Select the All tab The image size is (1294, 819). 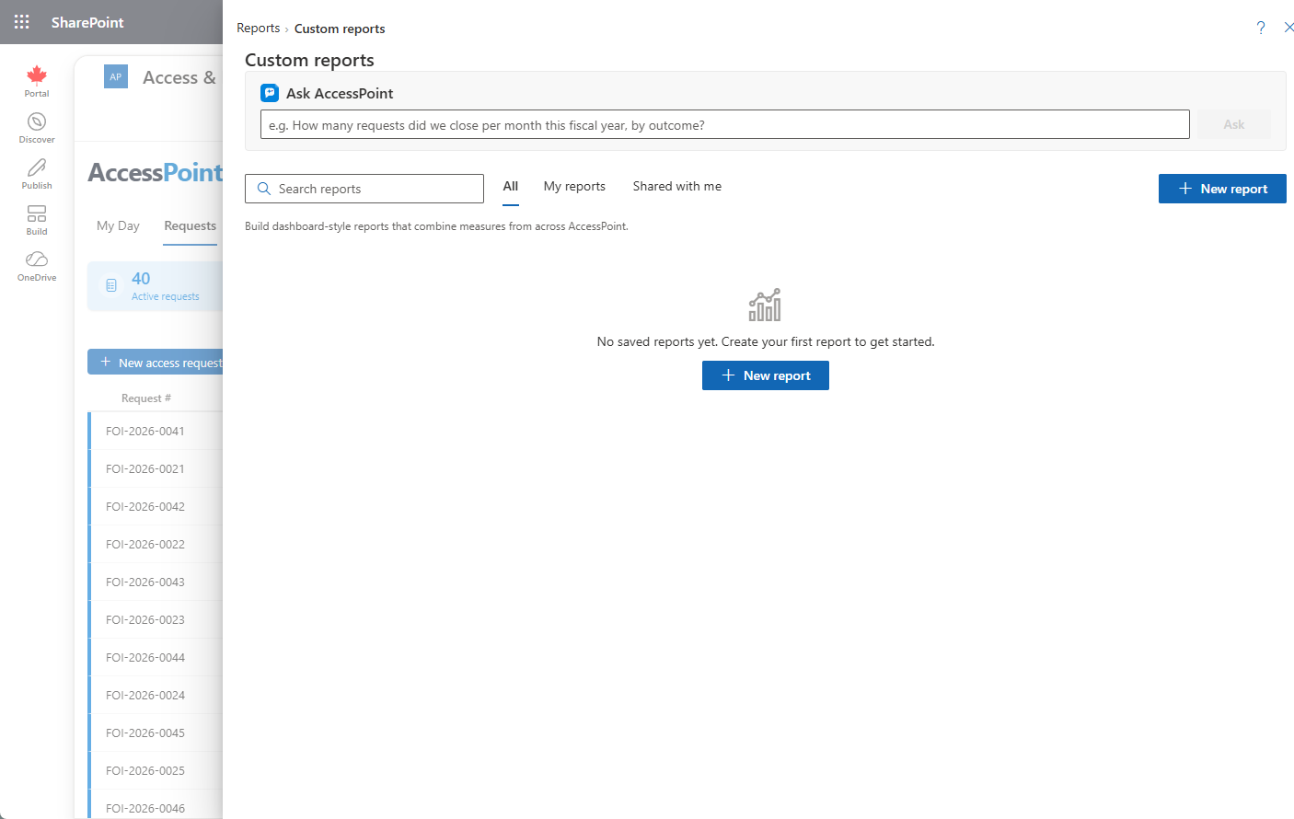511,187
